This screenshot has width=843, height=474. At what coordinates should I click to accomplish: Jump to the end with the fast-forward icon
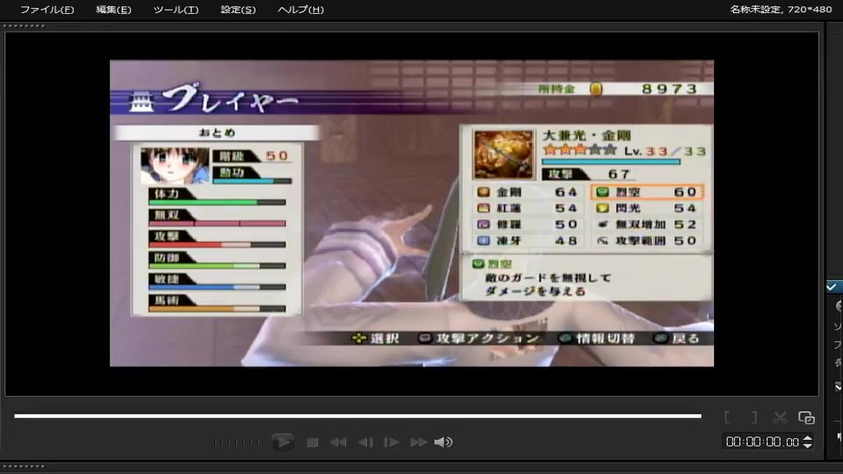[x=418, y=442]
